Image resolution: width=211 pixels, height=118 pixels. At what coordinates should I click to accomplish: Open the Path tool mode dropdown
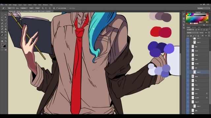click(11, 8)
